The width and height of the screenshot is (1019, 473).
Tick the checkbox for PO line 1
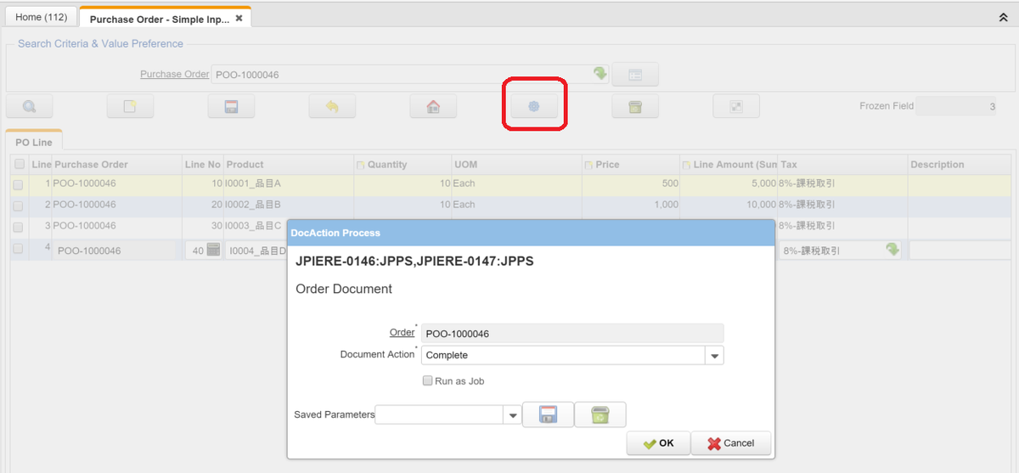(18, 184)
